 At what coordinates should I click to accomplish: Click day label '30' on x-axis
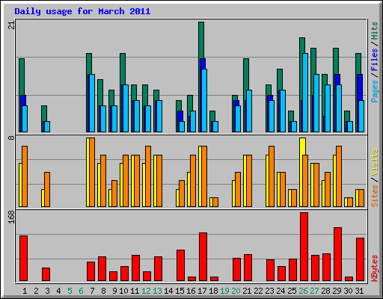pyautogui.click(x=348, y=291)
